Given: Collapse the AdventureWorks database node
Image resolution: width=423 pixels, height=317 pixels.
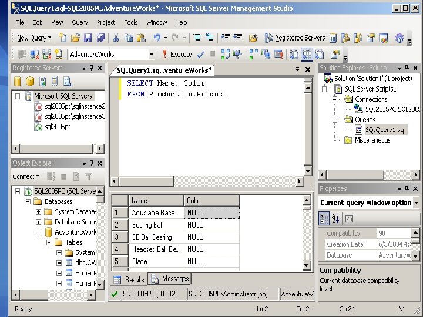Looking at the screenshot, I should pyautogui.click(x=38, y=232).
